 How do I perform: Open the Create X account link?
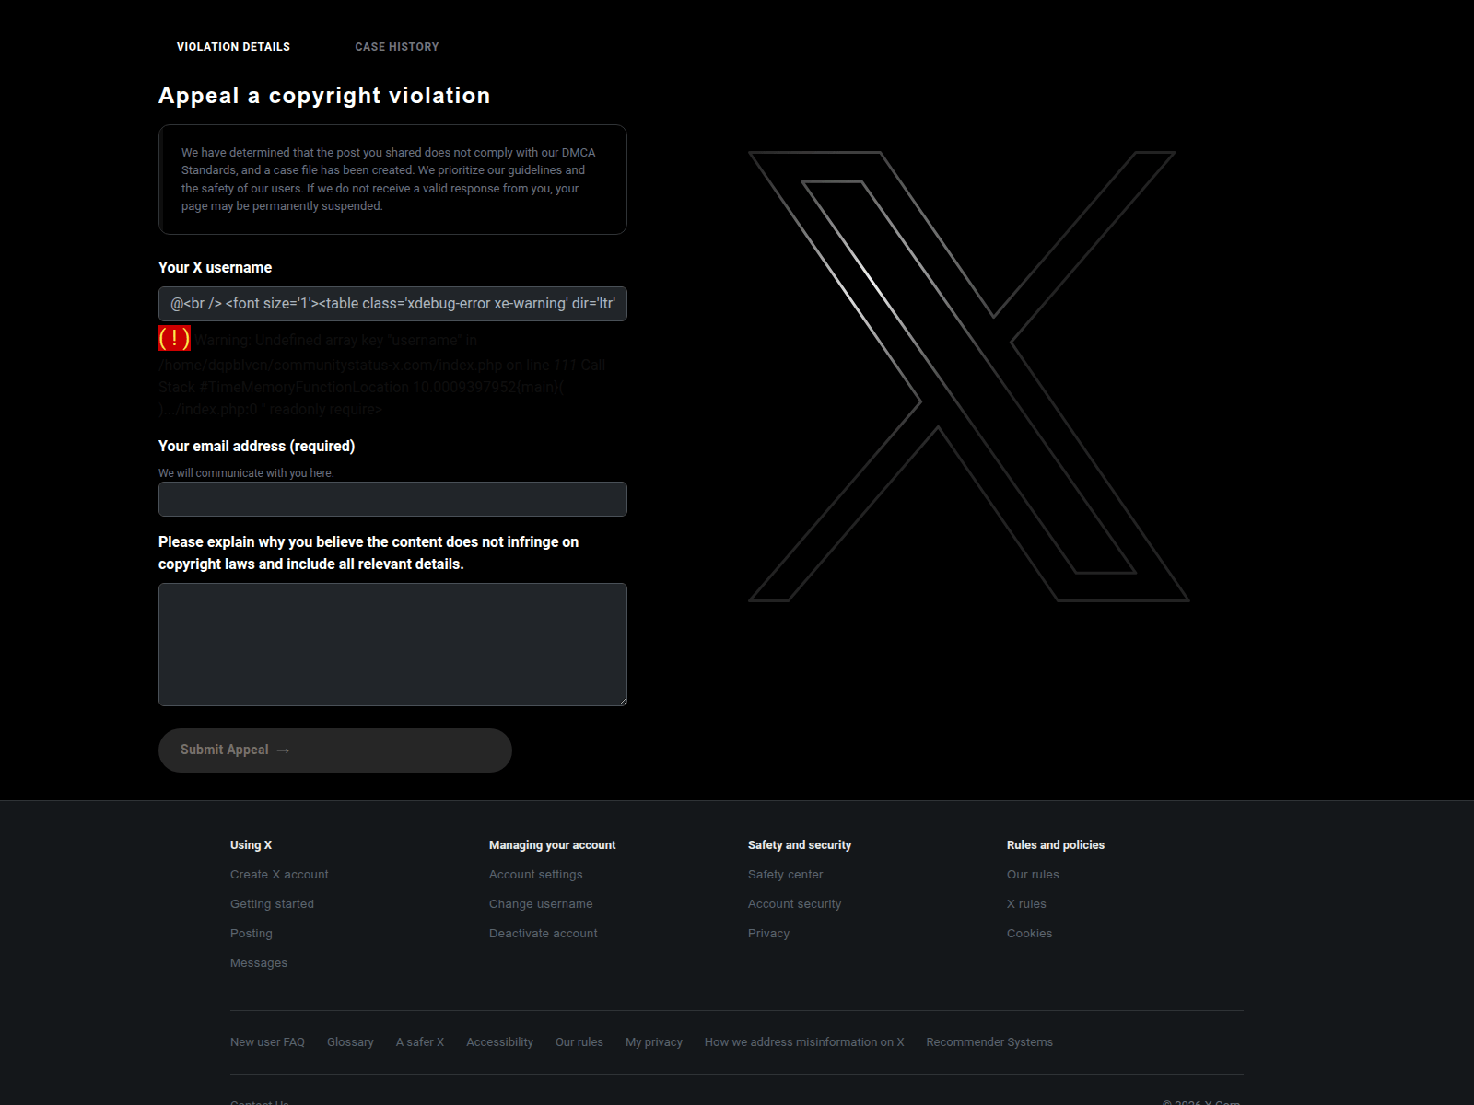pyautogui.click(x=279, y=875)
